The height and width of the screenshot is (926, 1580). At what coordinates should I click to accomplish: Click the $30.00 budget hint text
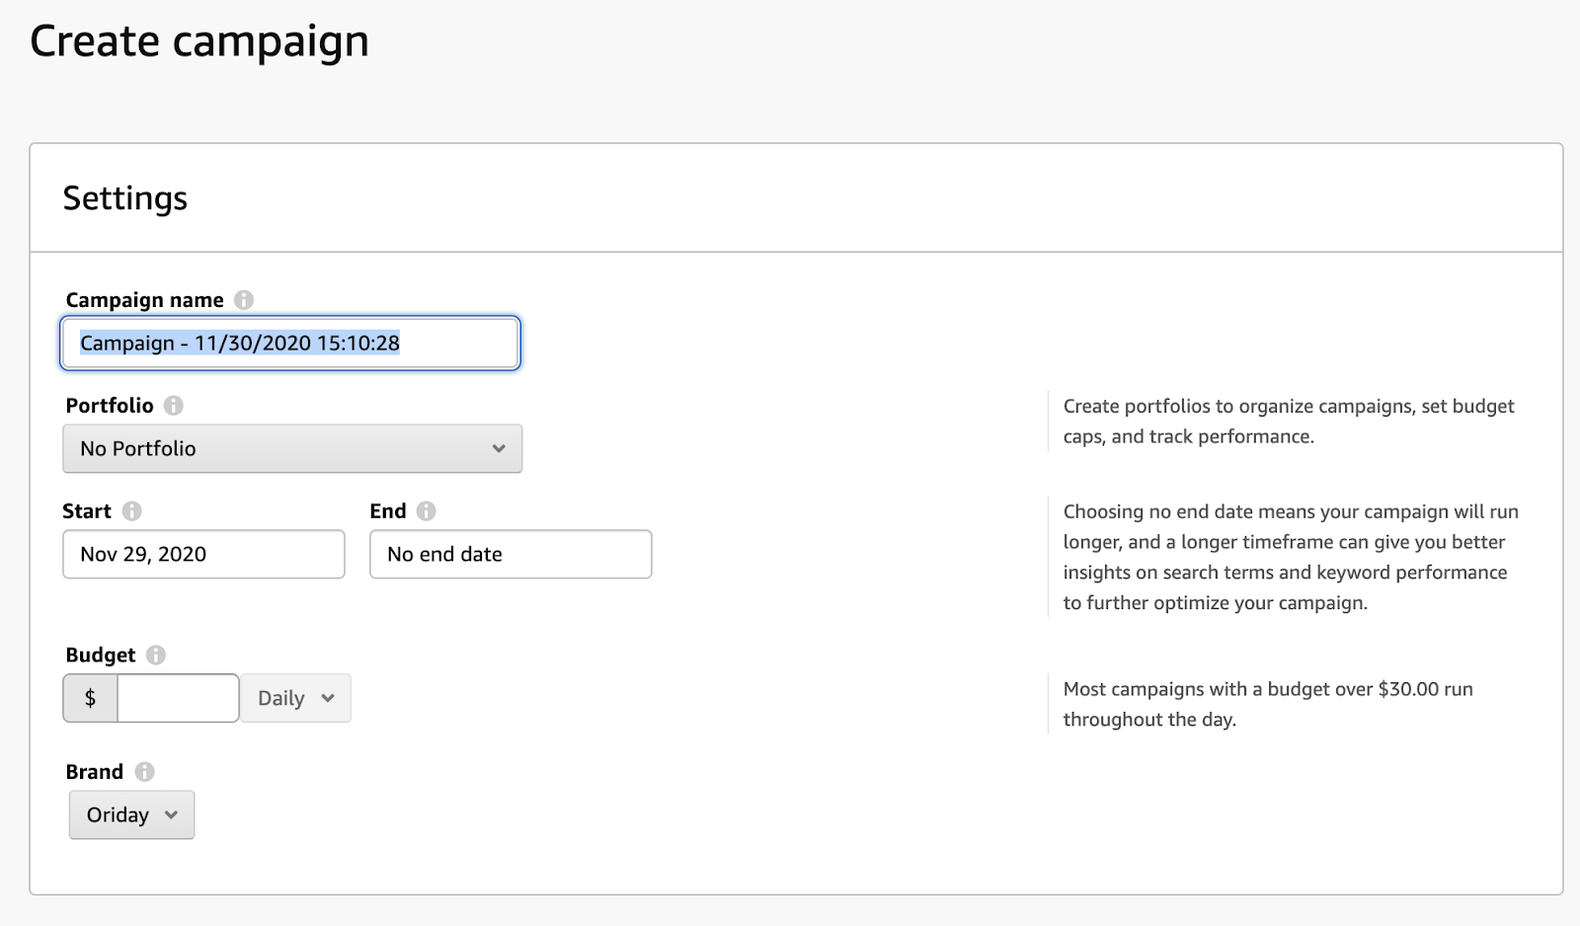pyautogui.click(x=1267, y=704)
